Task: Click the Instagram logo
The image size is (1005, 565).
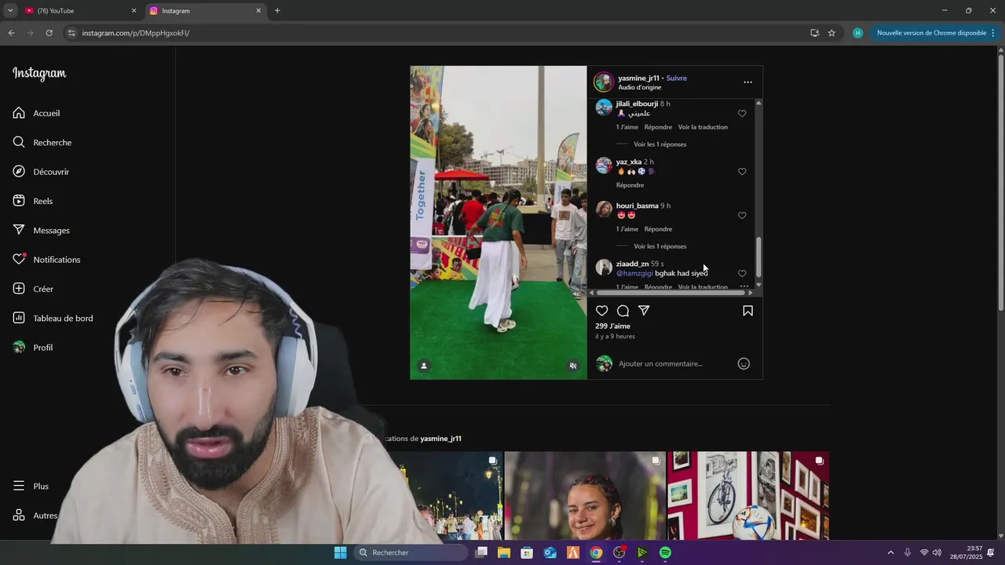Action: click(x=39, y=73)
